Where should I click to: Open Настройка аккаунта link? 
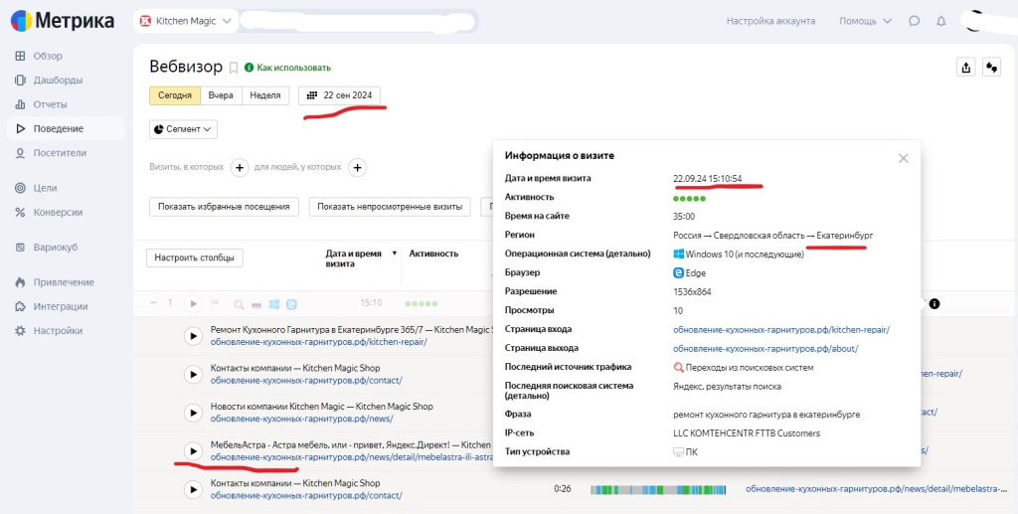770,21
